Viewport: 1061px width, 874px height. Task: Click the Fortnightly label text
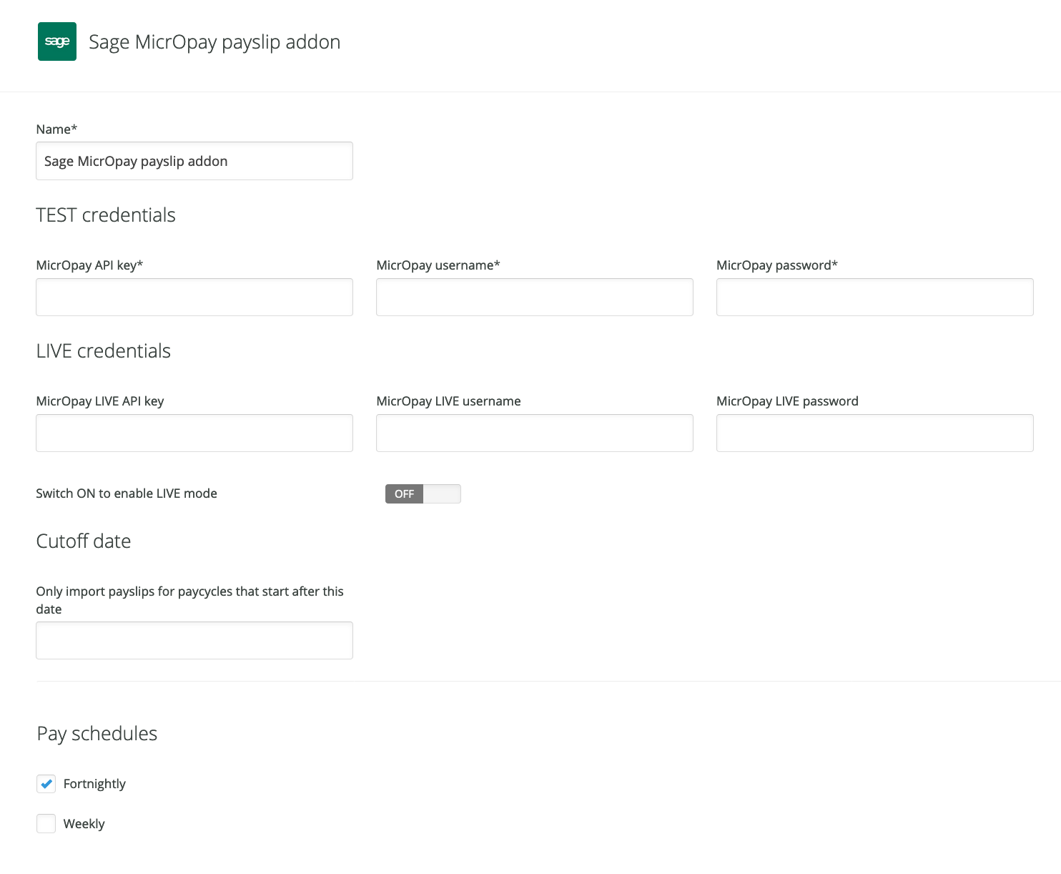click(x=94, y=783)
